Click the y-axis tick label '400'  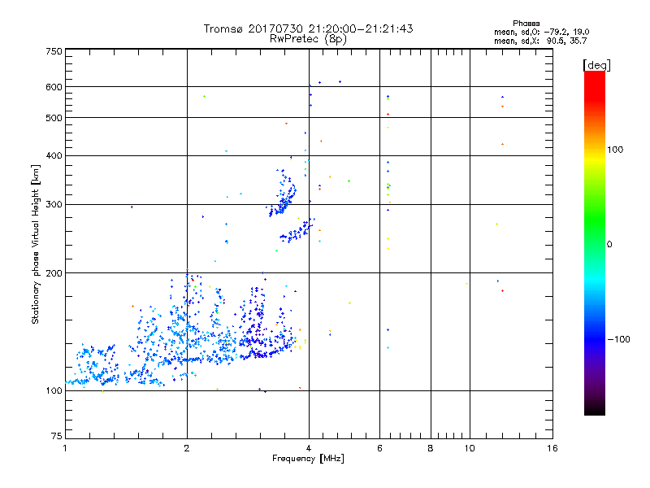[54, 155]
